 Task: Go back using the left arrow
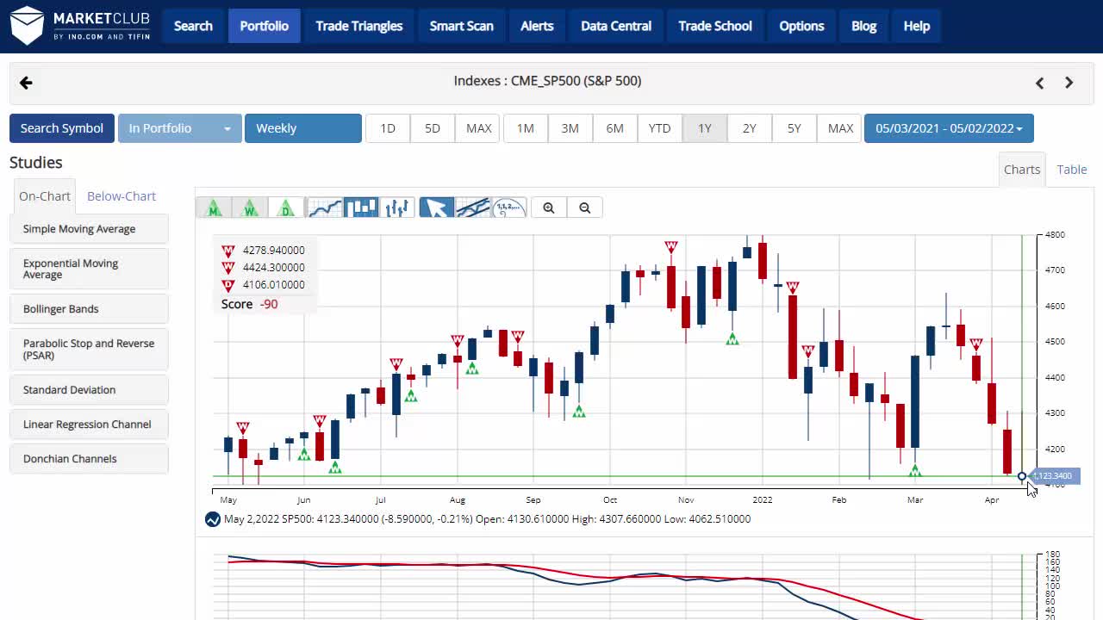(26, 83)
